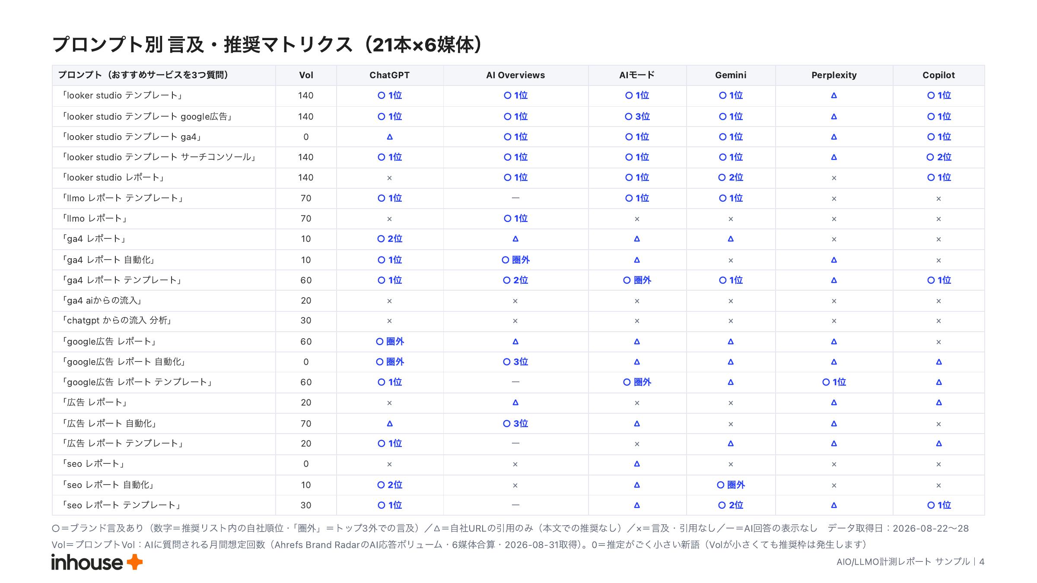This screenshot has width=1037, height=583.
Task: Click AI Overviews 3位 in google広告 レポート 自動化 row
Action: tap(515, 362)
